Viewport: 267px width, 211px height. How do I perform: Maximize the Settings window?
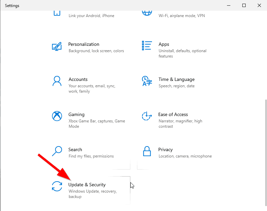pos(244,5)
